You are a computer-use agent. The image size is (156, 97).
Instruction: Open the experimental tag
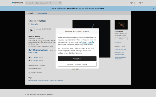(x=33, y=80)
